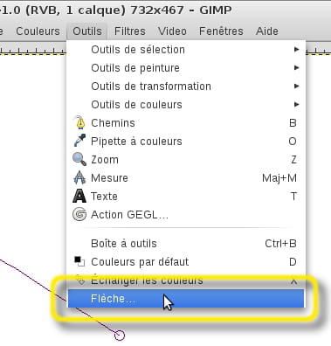Click the circular path endpoint on canvas
Image resolution: width=331 pixels, height=346 pixels.
pos(120,336)
